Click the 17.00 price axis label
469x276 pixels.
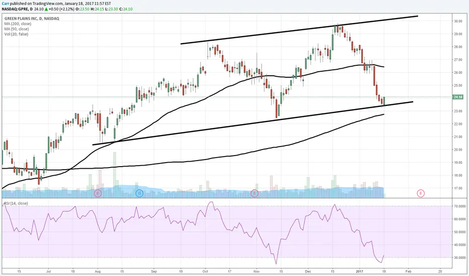(458, 188)
